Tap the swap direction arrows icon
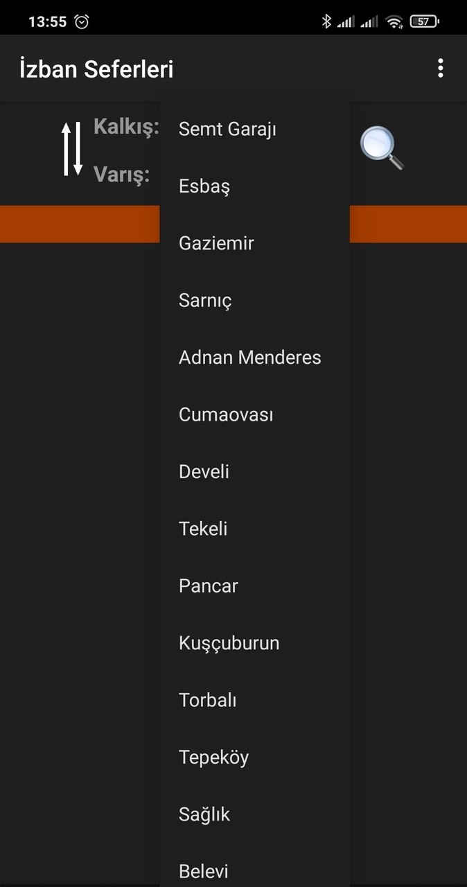Screen dimensions: 467x887 point(71,148)
